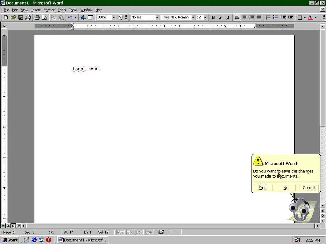This screenshot has width=326, height=244.
Task: Align the paragraph to the right
Action: 252,17
